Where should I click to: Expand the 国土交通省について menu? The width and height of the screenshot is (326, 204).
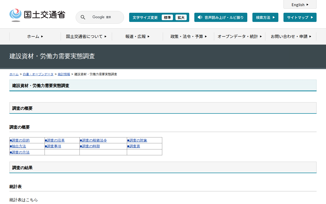click(x=86, y=36)
